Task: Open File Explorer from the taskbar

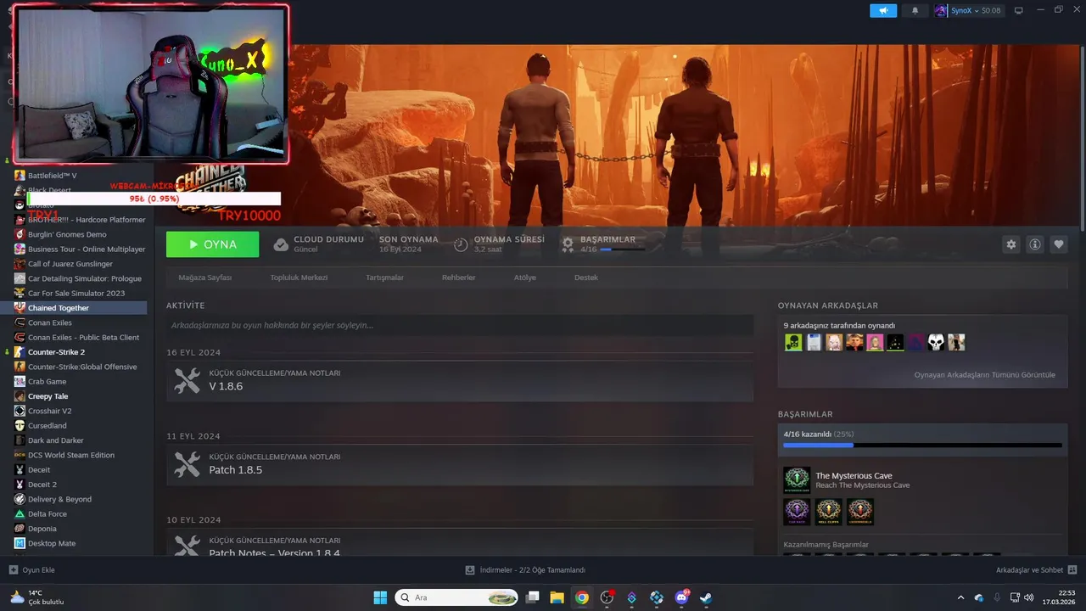Action: click(557, 597)
